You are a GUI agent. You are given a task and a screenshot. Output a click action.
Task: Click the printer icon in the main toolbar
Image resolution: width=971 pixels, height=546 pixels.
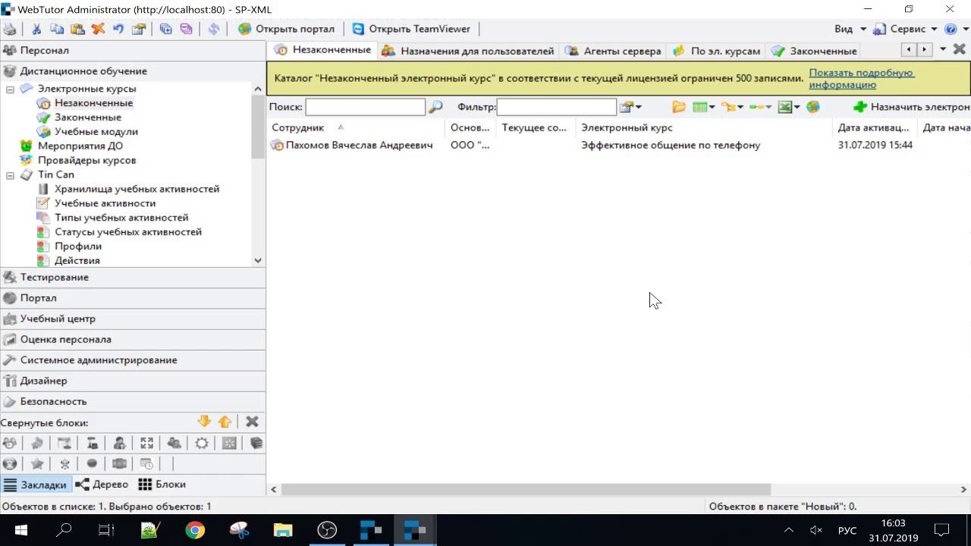(x=10, y=29)
